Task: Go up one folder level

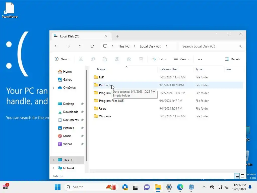Action: pos(80,46)
